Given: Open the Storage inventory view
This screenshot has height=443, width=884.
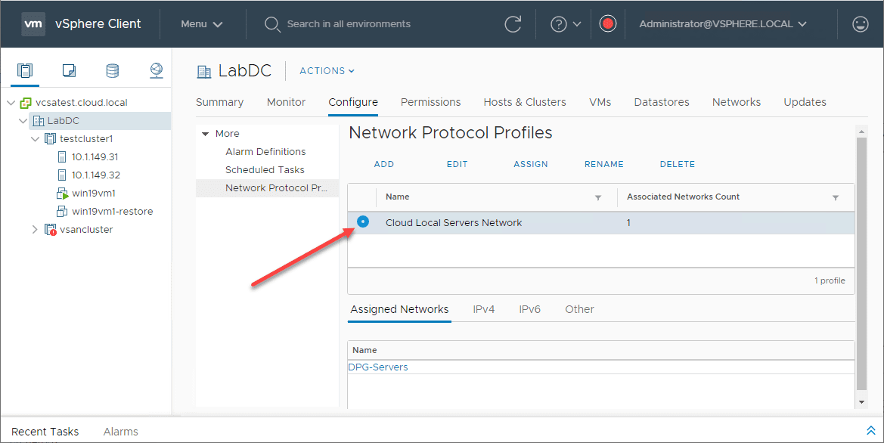Looking at the screenshot, I should [113, 70].
